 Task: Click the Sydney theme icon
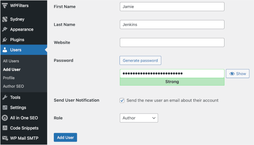click(5, 19)
